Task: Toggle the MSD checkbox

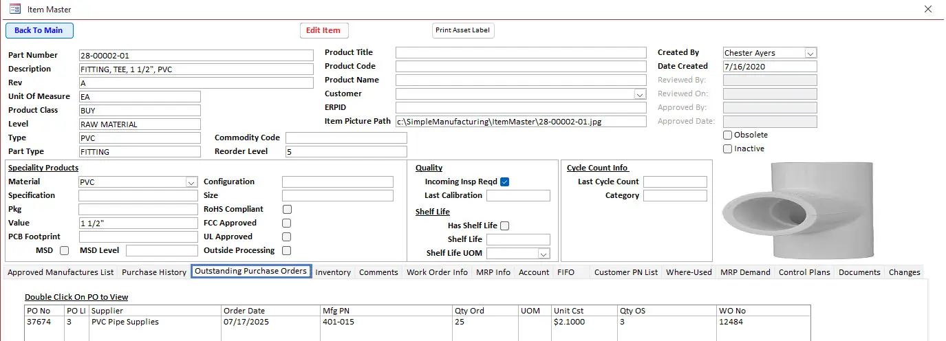Action: pyautogui.click(x=64, y=251)
